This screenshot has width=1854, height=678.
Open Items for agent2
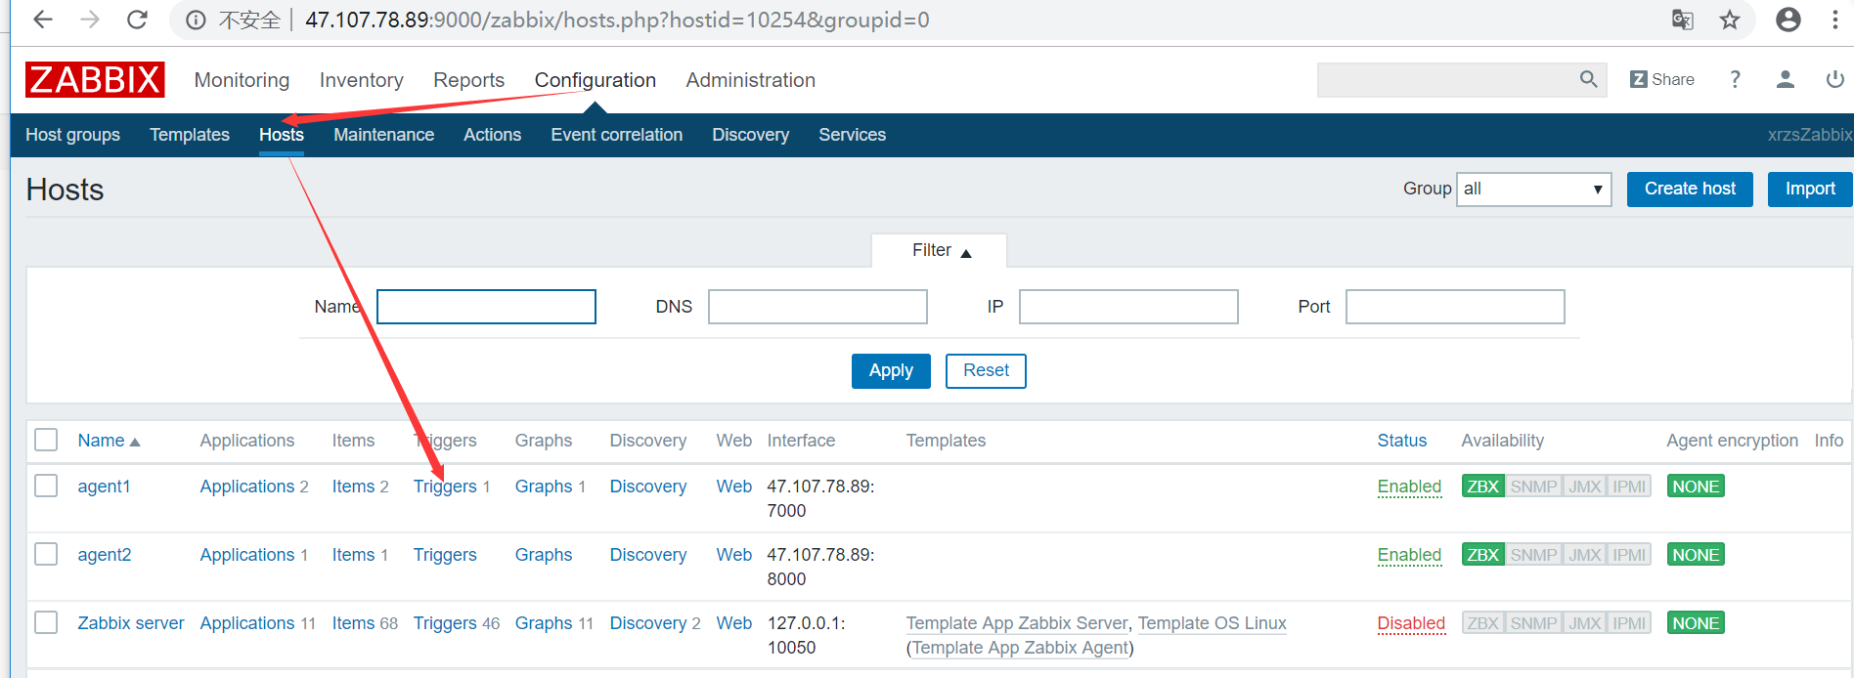coord(353,555)
